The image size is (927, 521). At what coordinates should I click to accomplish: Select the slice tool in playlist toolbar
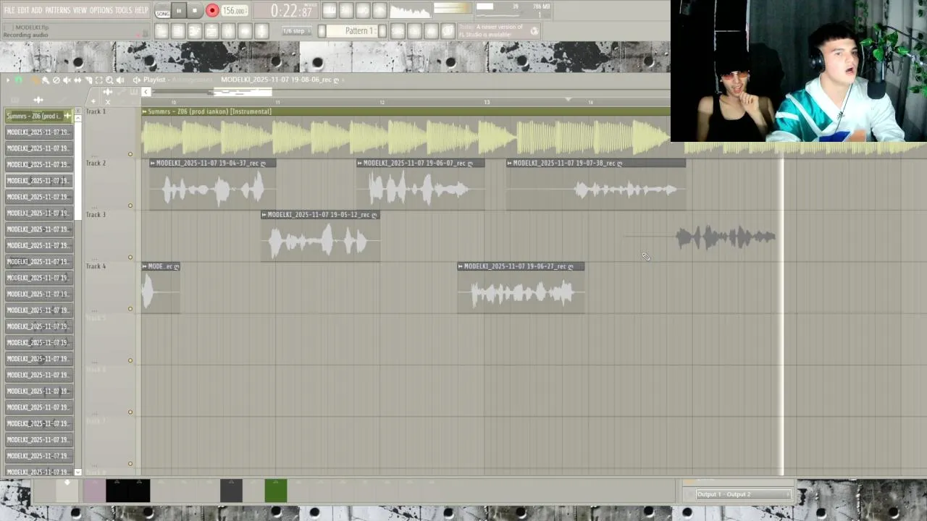(x=88, y=80)
